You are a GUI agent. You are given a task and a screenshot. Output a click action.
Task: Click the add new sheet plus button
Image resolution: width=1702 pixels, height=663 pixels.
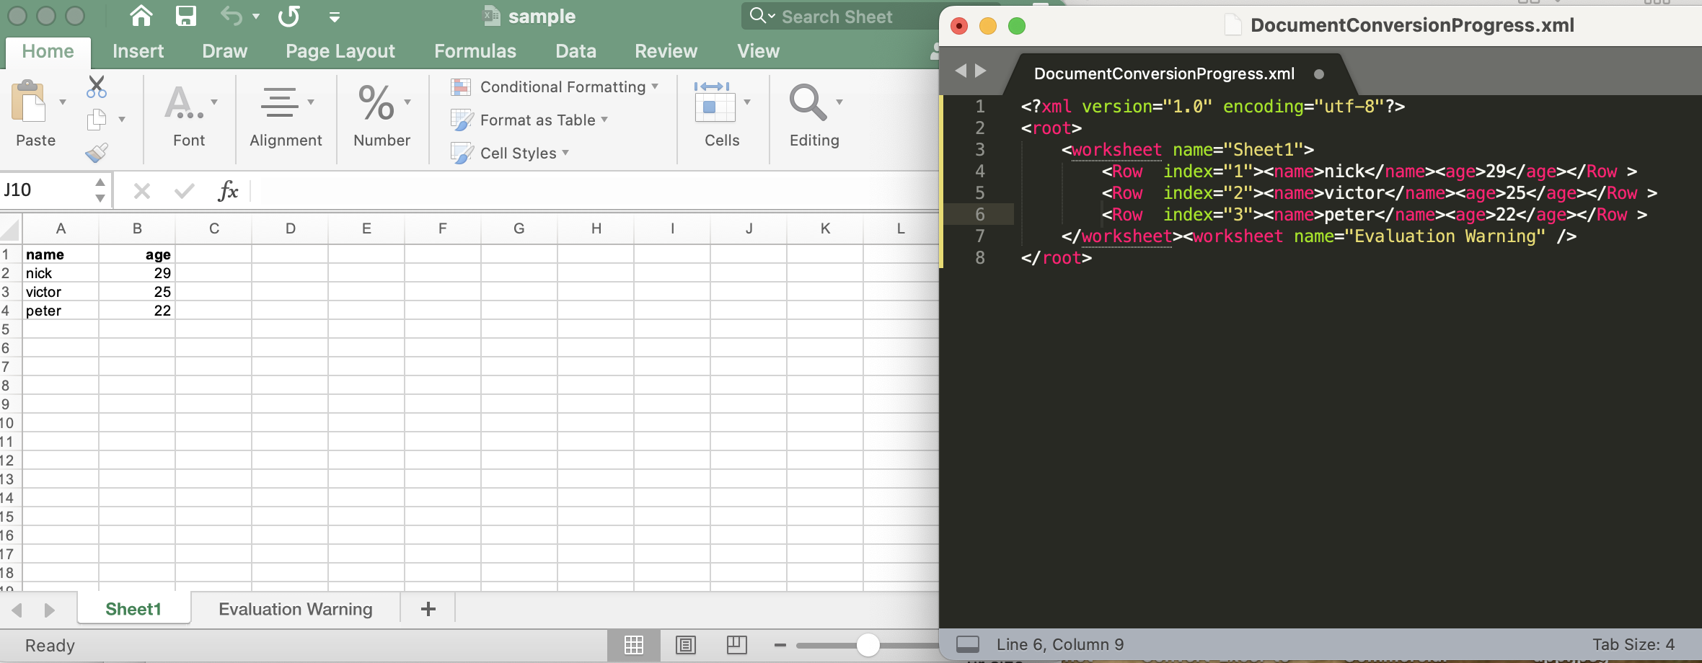(x=428, y=608)
